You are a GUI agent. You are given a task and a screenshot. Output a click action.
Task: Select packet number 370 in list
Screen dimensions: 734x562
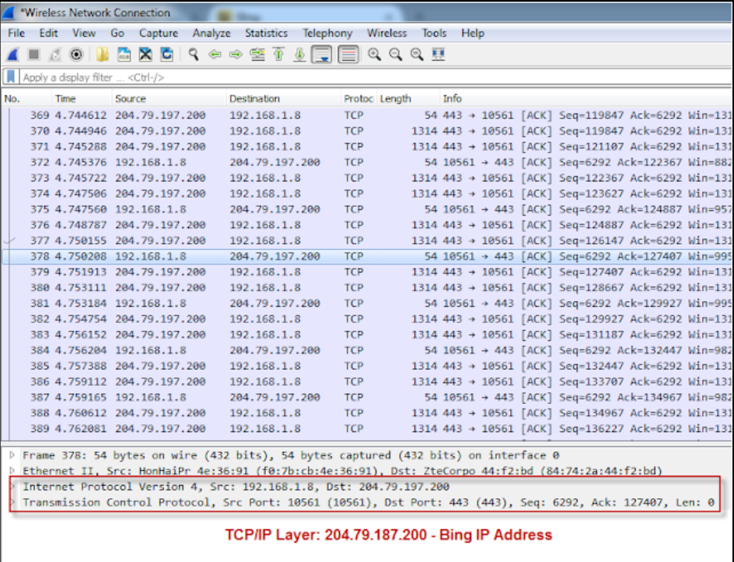[367, 131]
